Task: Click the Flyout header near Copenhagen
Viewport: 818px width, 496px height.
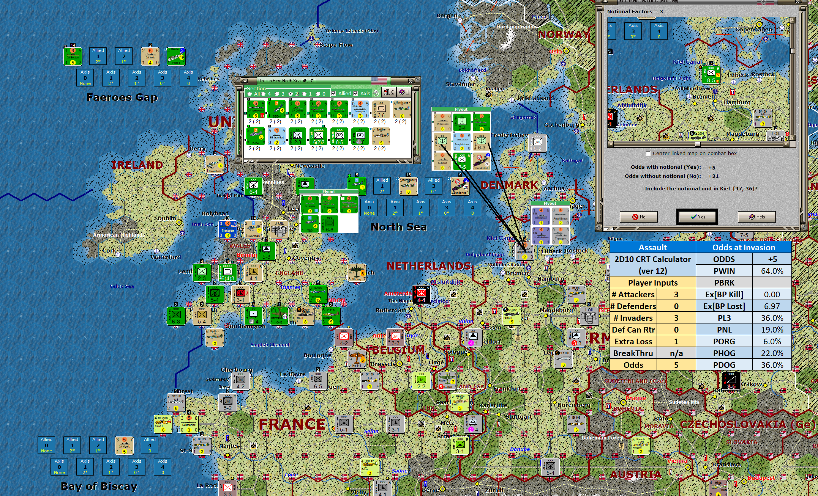Action: click(x=550, y=204)
